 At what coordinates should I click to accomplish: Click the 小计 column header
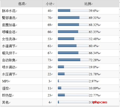coord(49,4)
